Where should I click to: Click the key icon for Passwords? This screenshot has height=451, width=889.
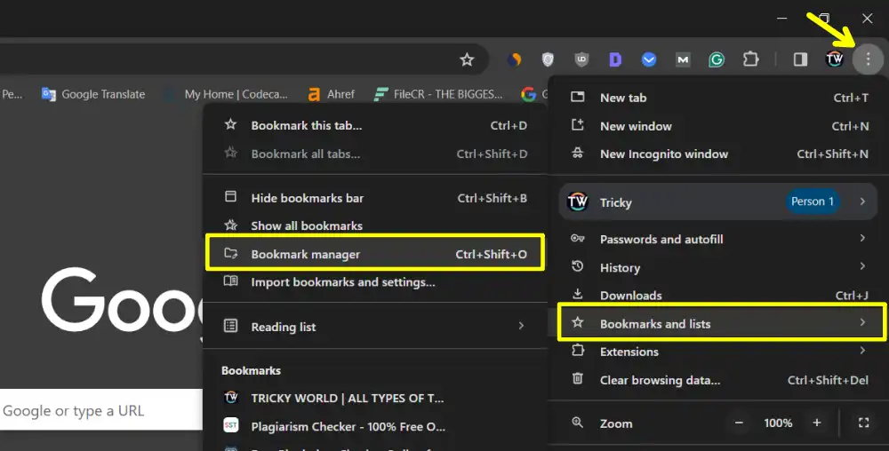tap(577, 238)
